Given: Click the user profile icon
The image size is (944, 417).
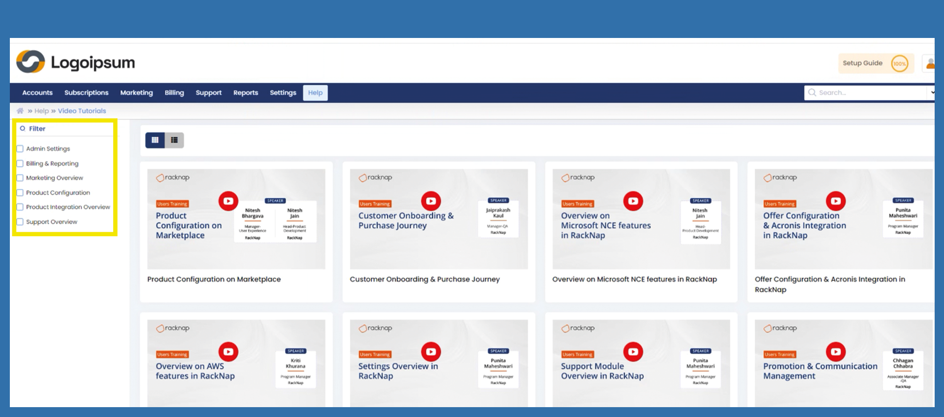Looking at the screenshot, I should click(x=929, y=64).
